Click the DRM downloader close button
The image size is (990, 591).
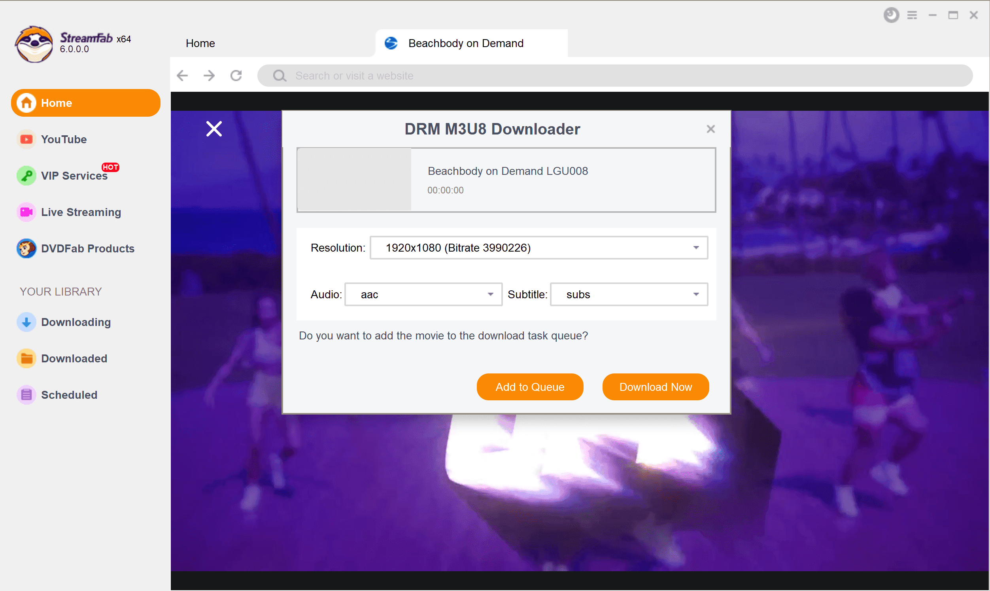711,129
